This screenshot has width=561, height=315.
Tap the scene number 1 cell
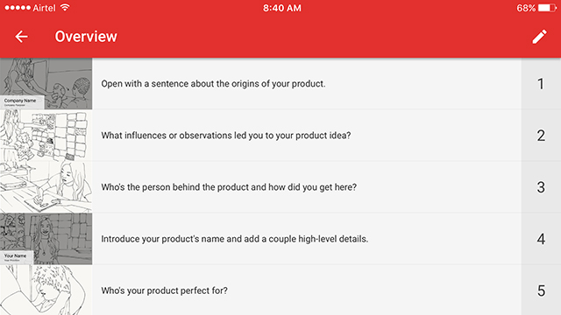tap(541, 84)
